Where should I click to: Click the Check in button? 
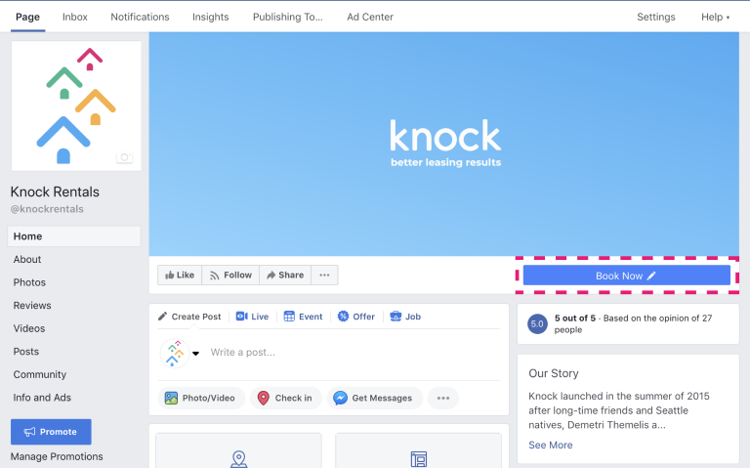coord(285,398)
